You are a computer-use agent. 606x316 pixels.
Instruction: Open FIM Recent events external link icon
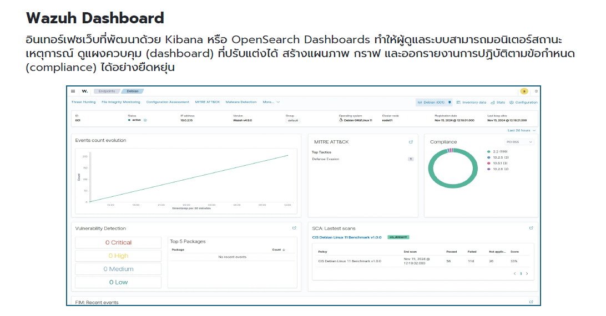pyautogui.click(x=531, y=302)
